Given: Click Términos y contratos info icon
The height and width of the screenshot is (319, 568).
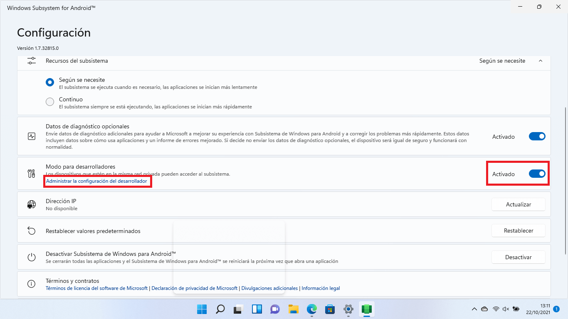Looking at the screenshot, I should pos(32,284).
